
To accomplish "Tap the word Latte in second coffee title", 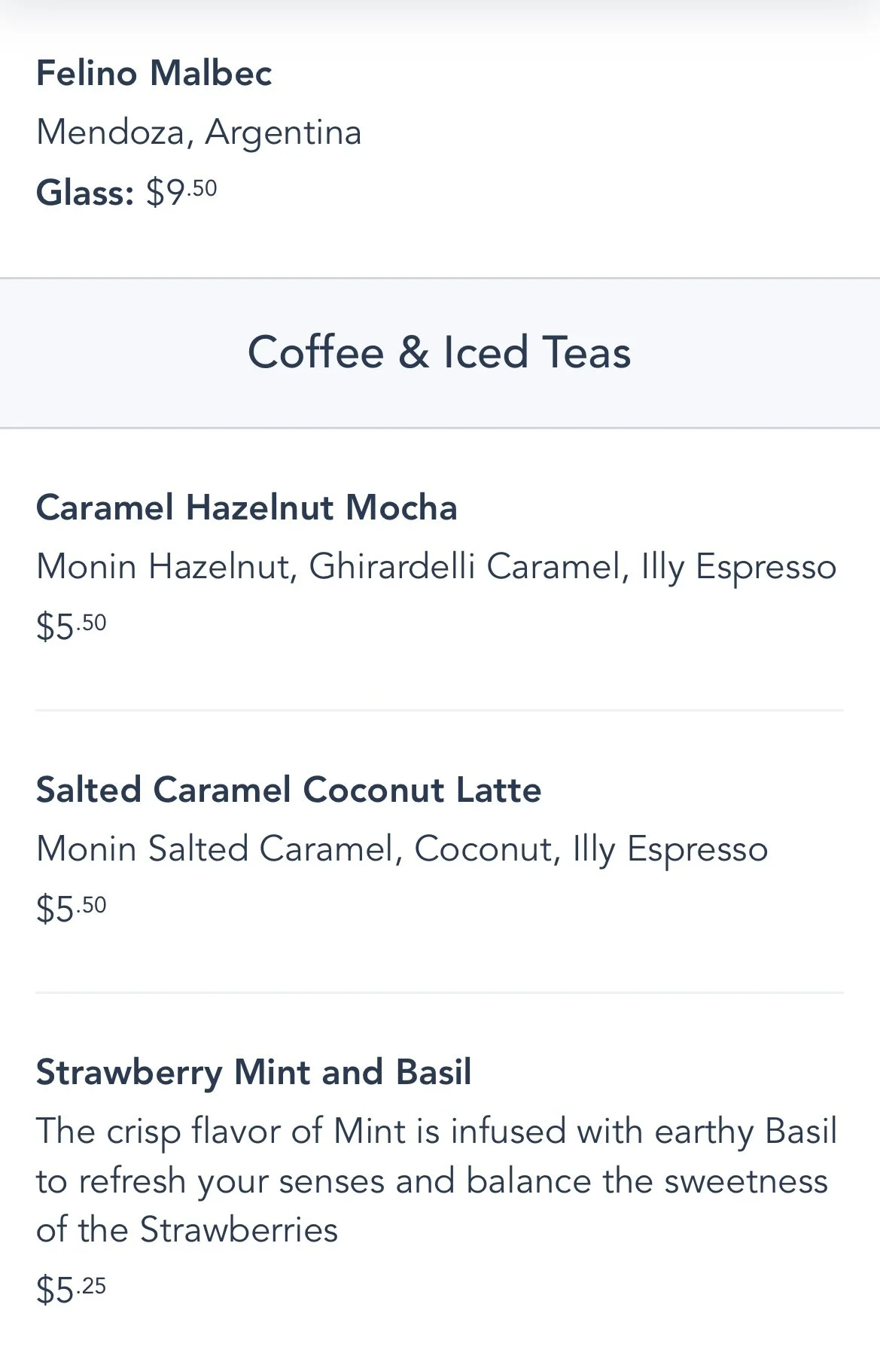I will click(x=498, y=790).
